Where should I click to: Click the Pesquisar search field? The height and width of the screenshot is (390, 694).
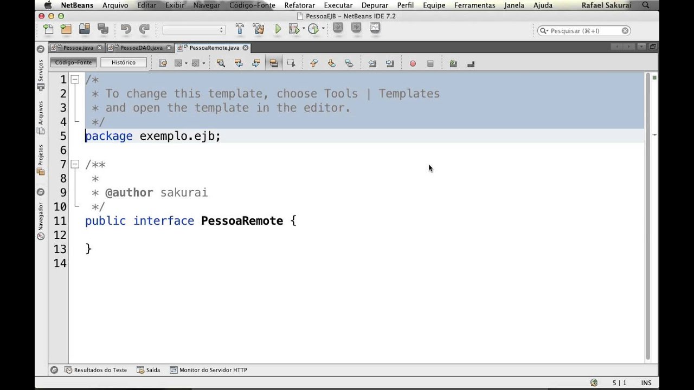point(584,31)
